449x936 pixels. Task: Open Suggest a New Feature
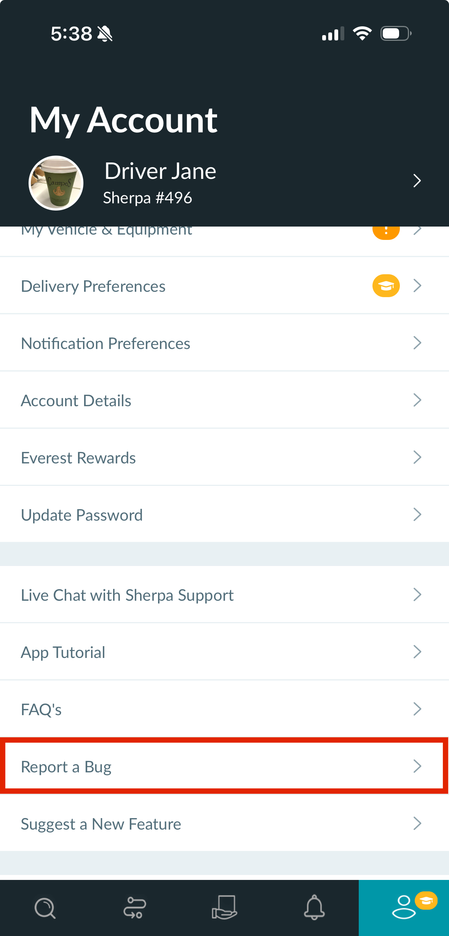(x=101, y=824)
